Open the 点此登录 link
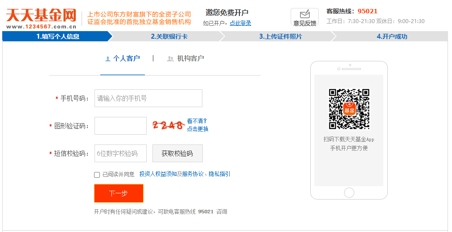Image resolution: width=452 pixels, height=232 pixels. 240,23
